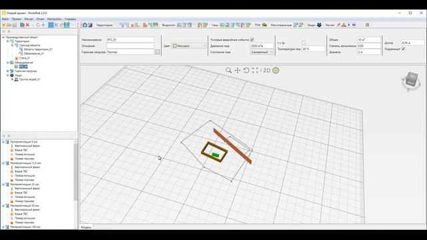Click the Температура газа value field
The image size is (427, 240).
[x=314, y=49]
